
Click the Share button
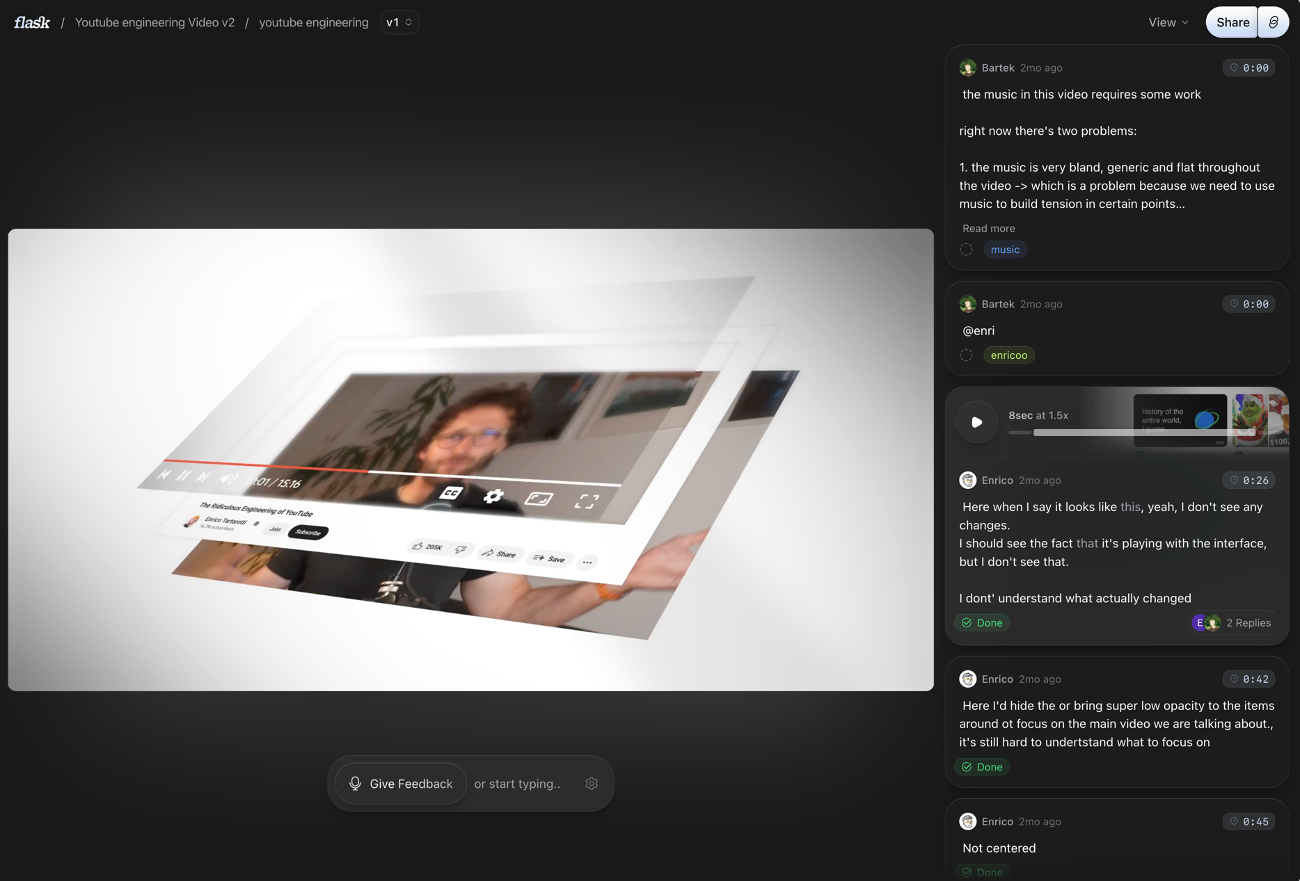[1232, 22]
